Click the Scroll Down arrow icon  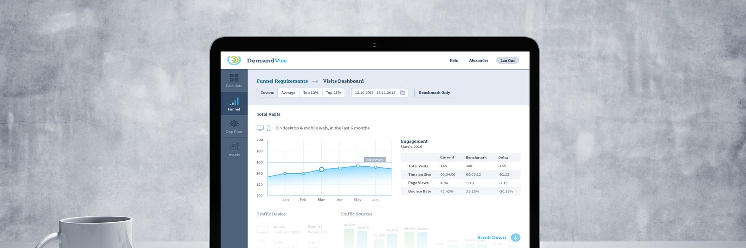(x=515, y=237)
